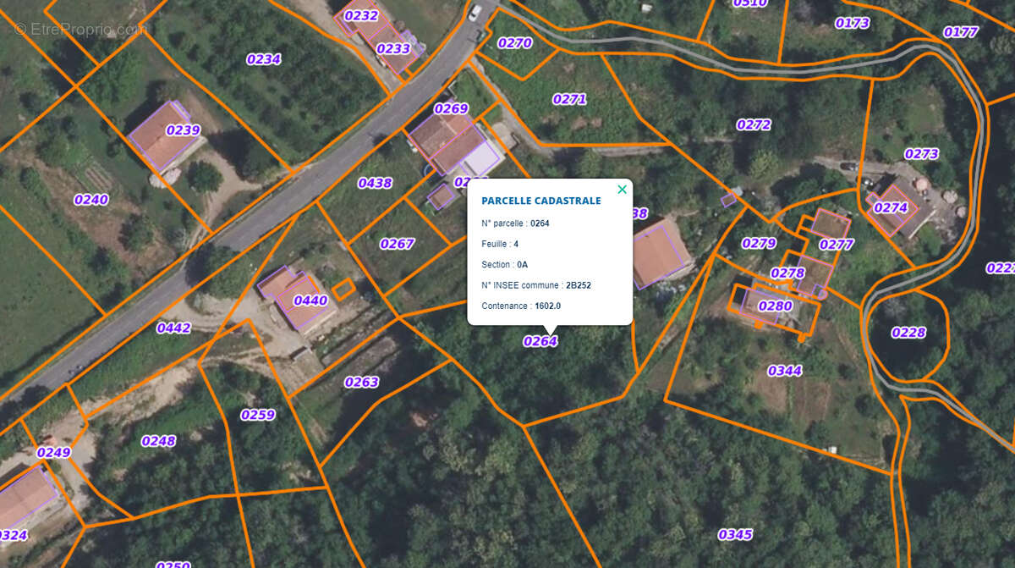Select parcel 0270 label
This screenshot has height=568, width=1015.
point(514,43)
